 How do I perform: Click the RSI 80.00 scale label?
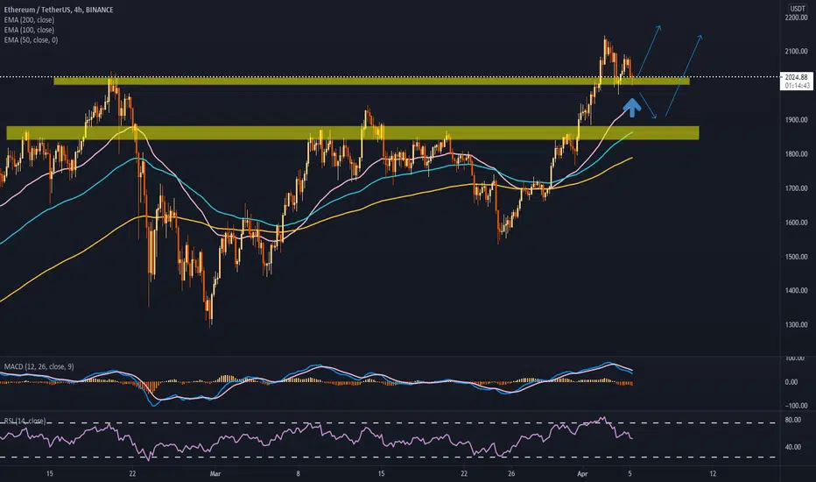[x=793, y=420]
